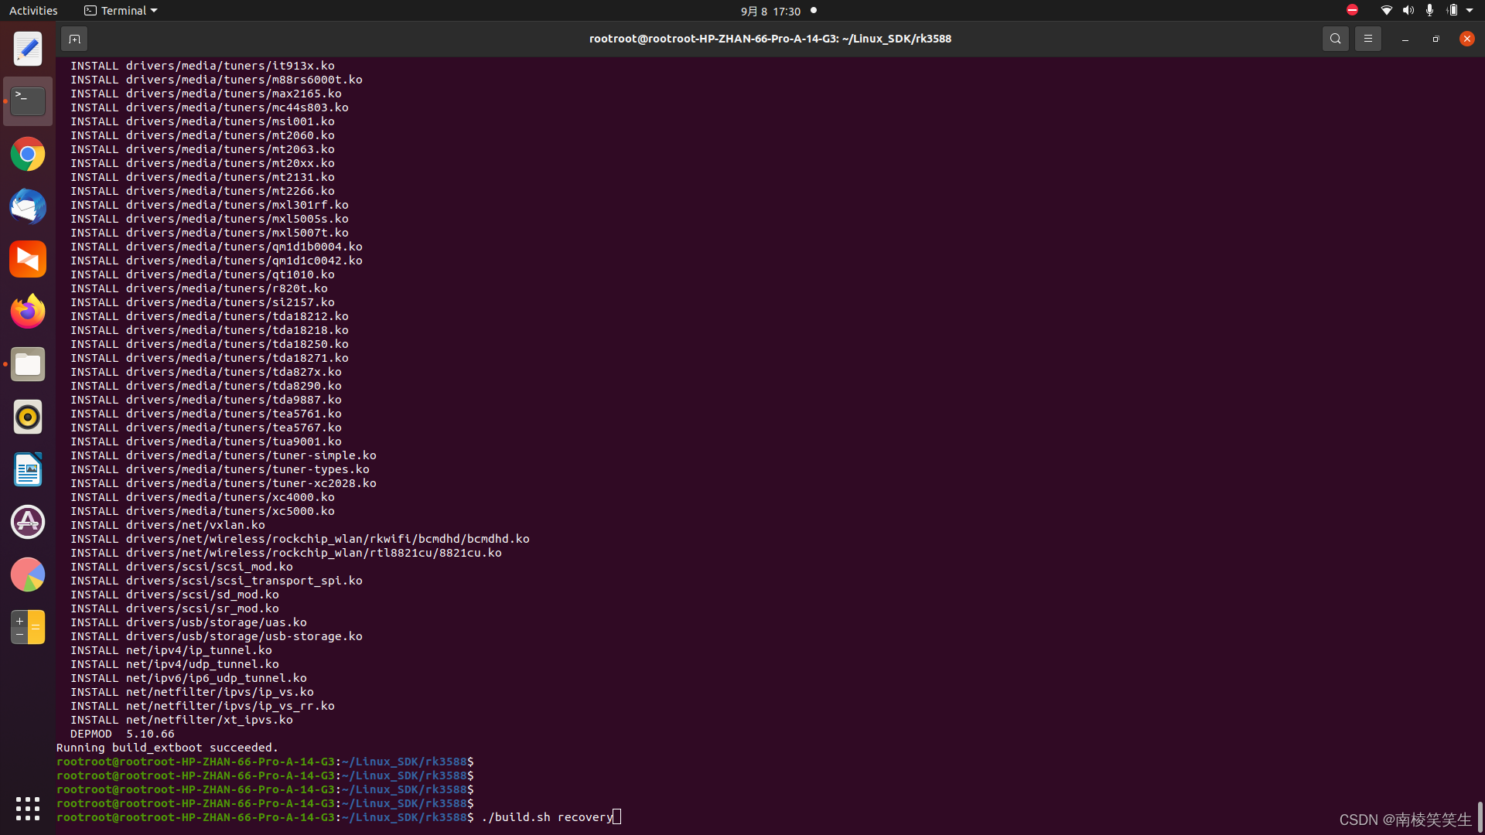The width and height of the screenshot is (1485, 835).
Task: Stop the active screen recording indicator
Action: pos(1352,10)
